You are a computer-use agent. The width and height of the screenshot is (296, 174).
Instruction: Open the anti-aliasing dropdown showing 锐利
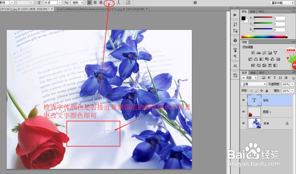[77, 3]
